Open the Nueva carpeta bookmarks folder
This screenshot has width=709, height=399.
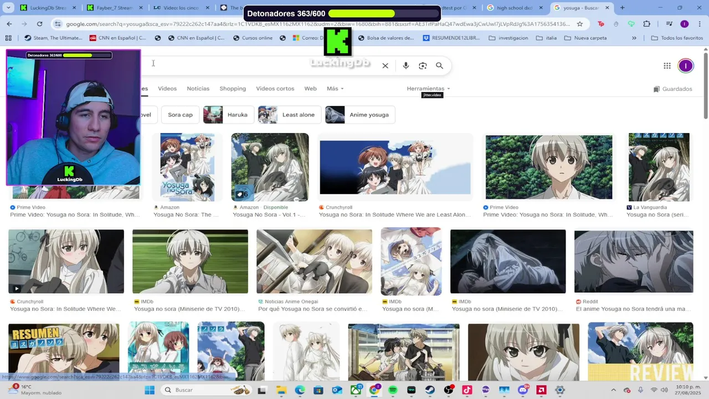pyautogui.click(x=585, y=38)
